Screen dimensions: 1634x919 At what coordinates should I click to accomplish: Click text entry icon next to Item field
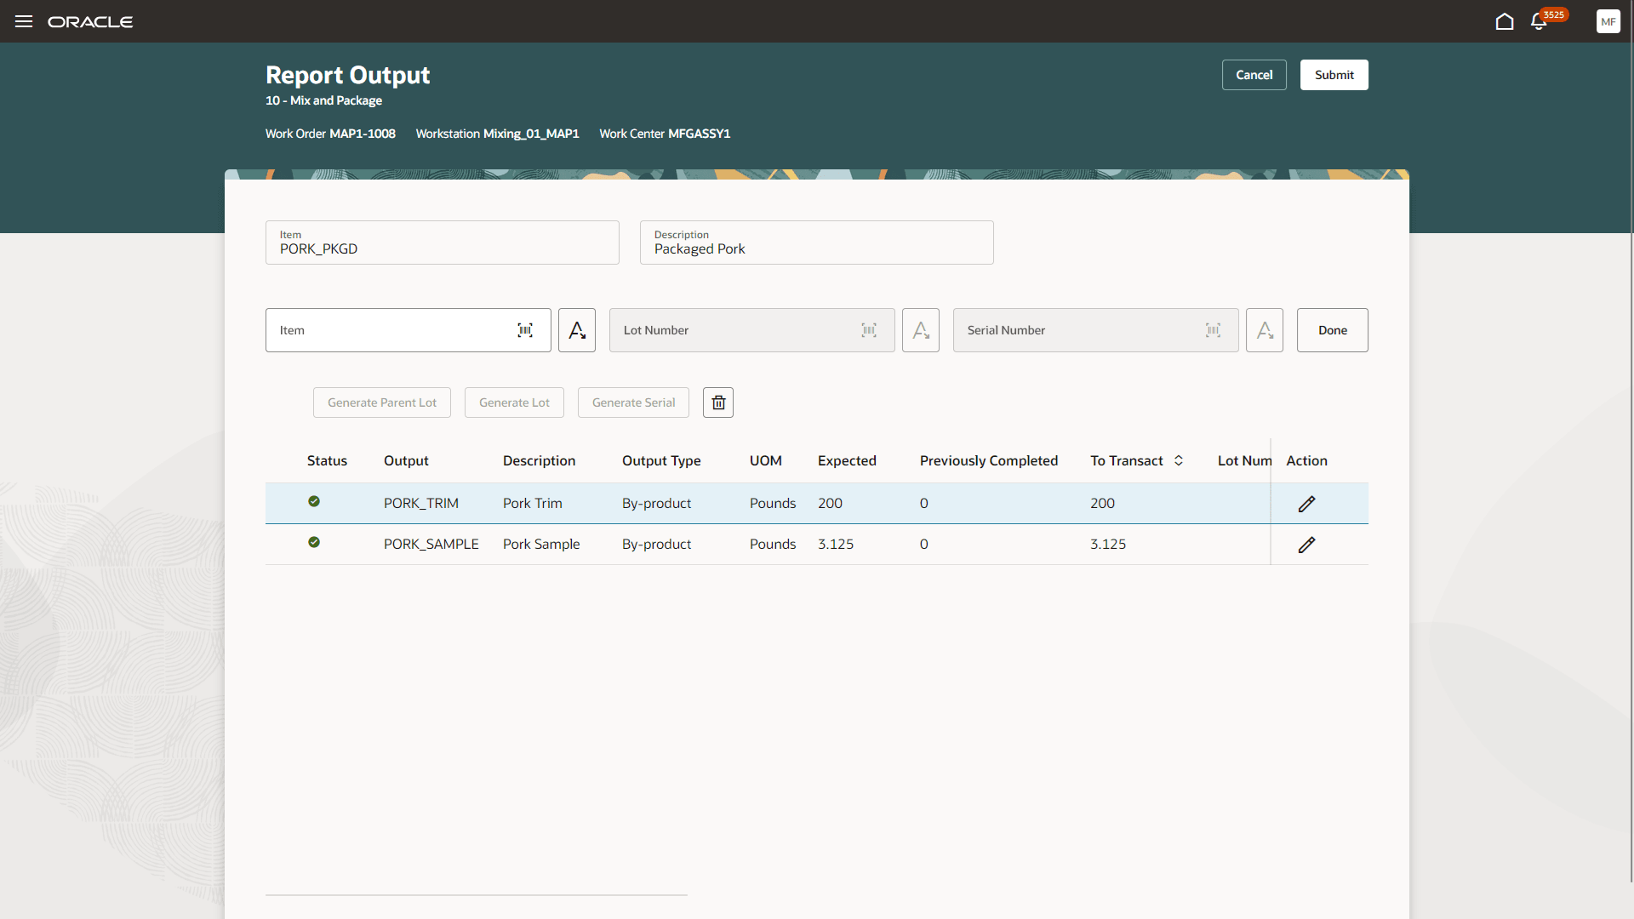[x=577, y=330]
